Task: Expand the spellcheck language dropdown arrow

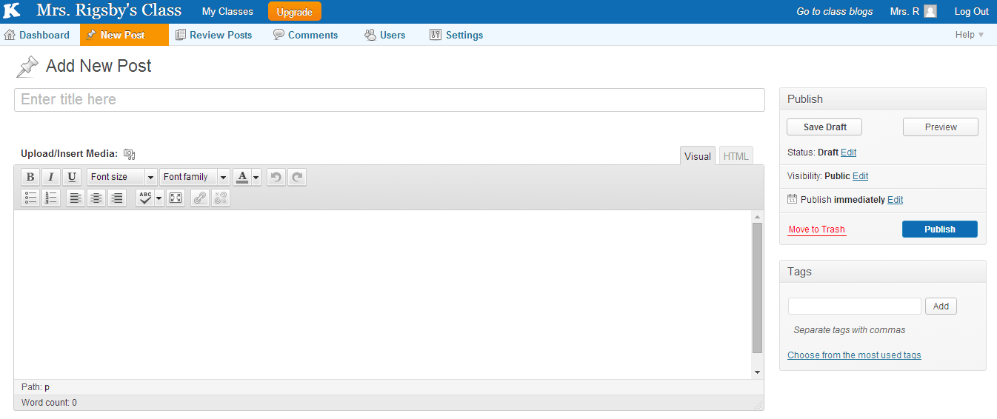Action: pos(159,198)
